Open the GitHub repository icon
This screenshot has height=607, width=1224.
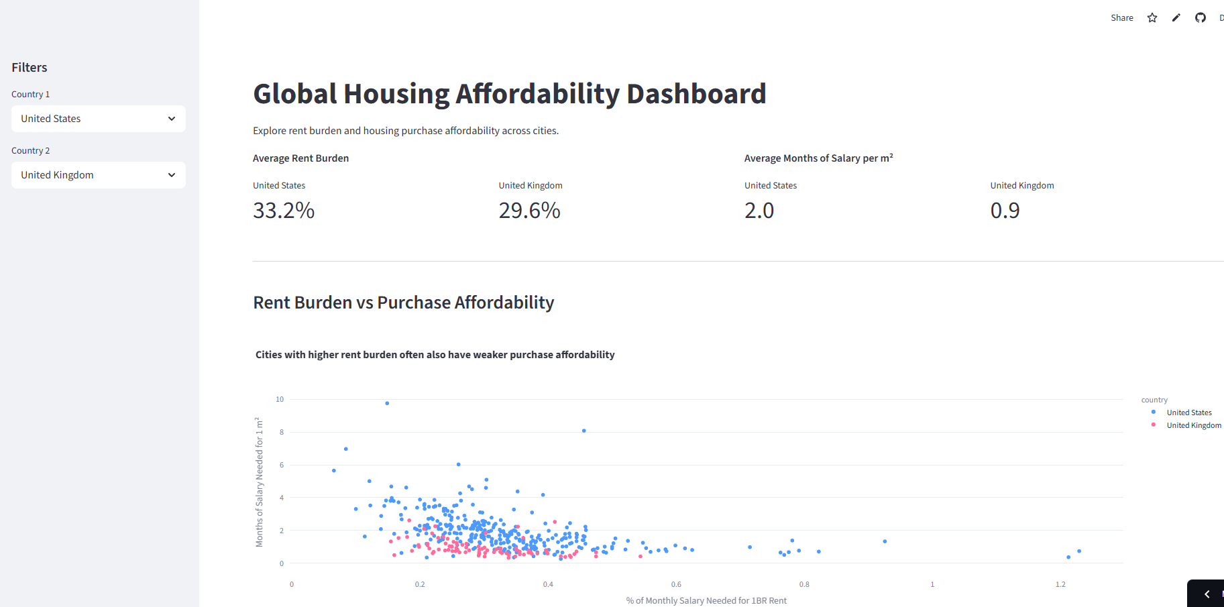1200,17
